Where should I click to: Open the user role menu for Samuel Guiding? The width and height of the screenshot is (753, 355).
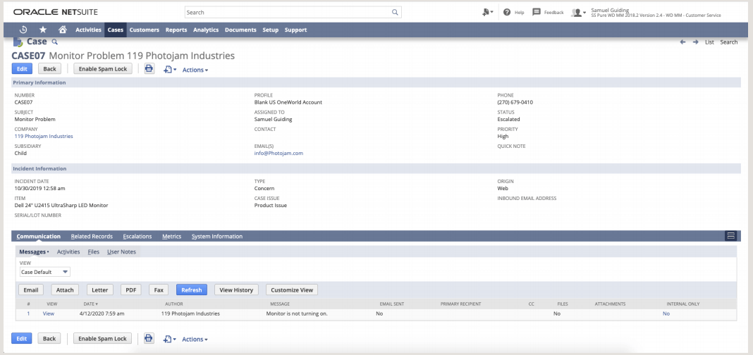coord(580,13)
